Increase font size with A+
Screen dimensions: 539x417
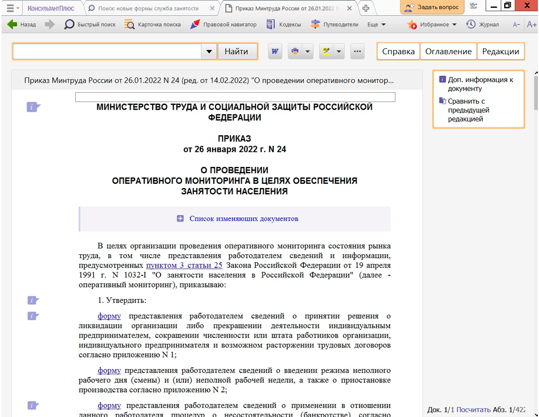click(532, 24)
